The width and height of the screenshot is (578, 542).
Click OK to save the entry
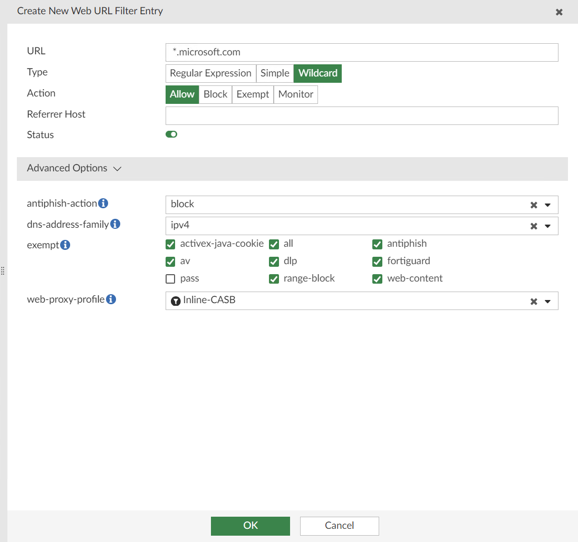pyautogui.click(x=250, y=526)
